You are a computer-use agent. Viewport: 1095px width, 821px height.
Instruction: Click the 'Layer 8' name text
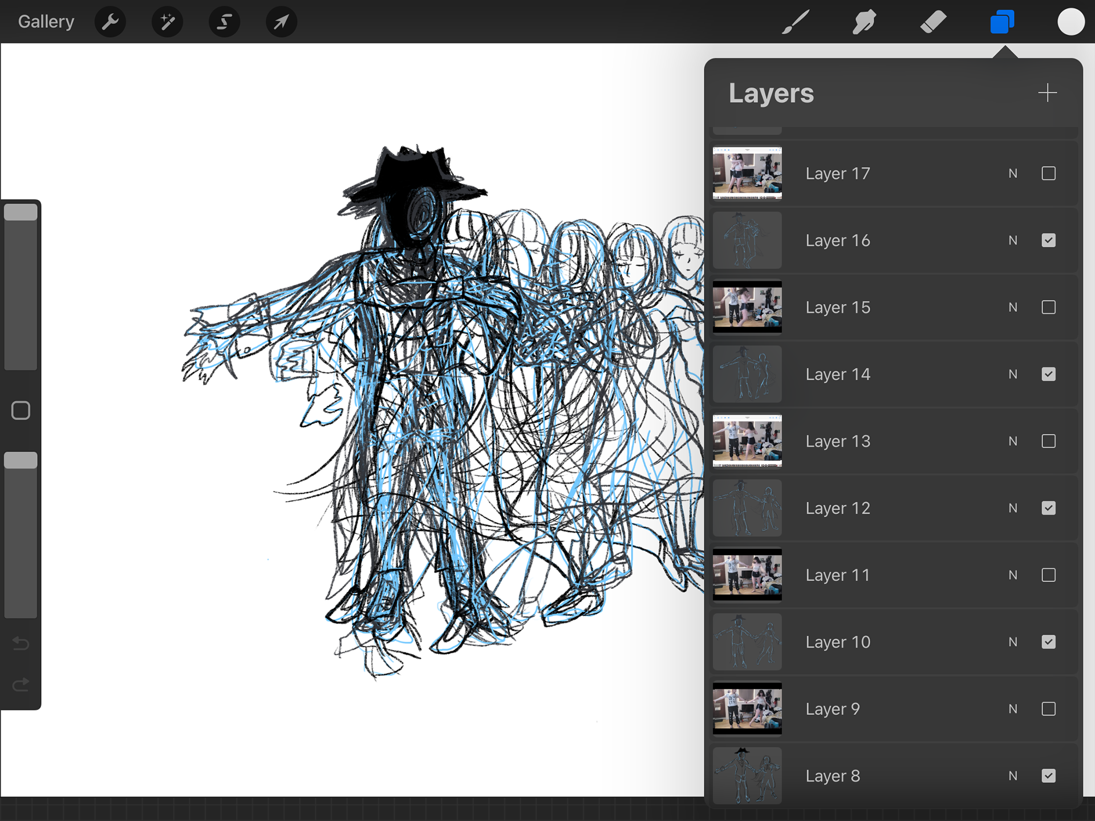pos(833,776)
